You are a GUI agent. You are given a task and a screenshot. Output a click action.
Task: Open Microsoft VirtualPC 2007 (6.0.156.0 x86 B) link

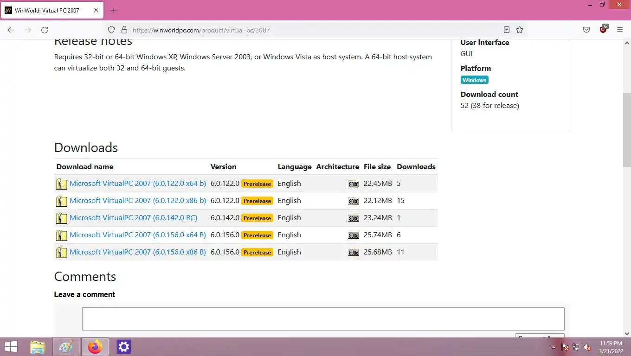pos(138,252)
